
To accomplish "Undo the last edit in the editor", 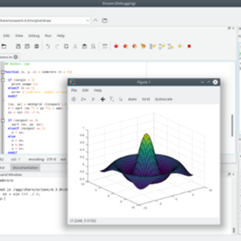I will tap(48, 46).
